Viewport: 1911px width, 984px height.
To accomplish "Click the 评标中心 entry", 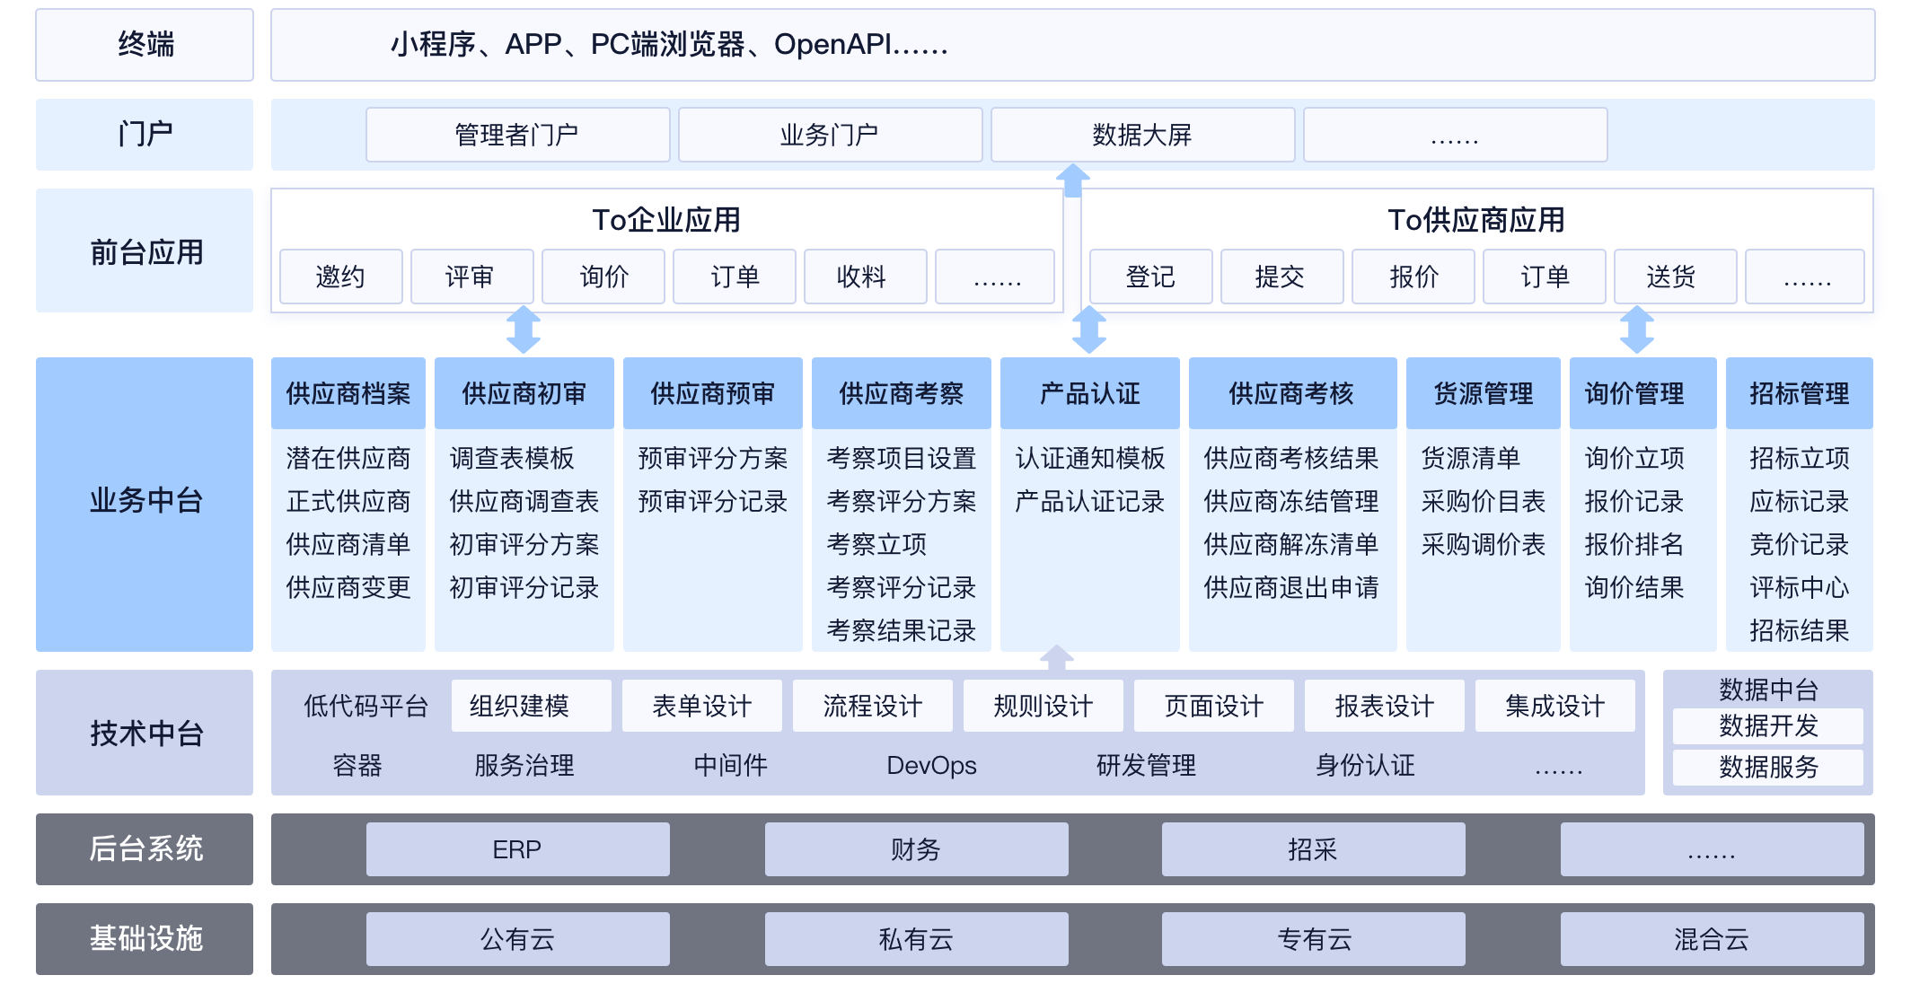I will pyautogui.click(x=1800, y=587).
